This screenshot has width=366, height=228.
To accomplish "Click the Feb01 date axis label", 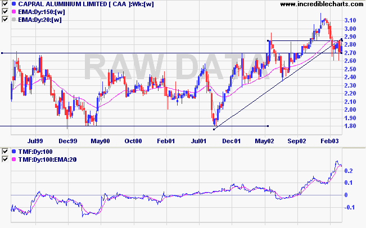I will 166,141.
